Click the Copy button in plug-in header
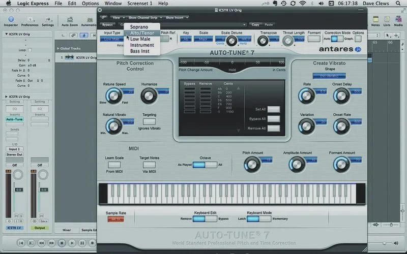 [x=255, y=24]
